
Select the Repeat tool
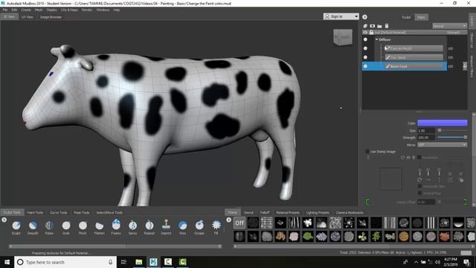click(149, 227)
